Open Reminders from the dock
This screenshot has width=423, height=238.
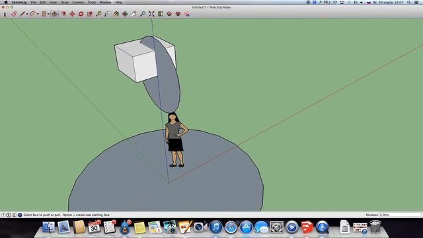point(109,227)
